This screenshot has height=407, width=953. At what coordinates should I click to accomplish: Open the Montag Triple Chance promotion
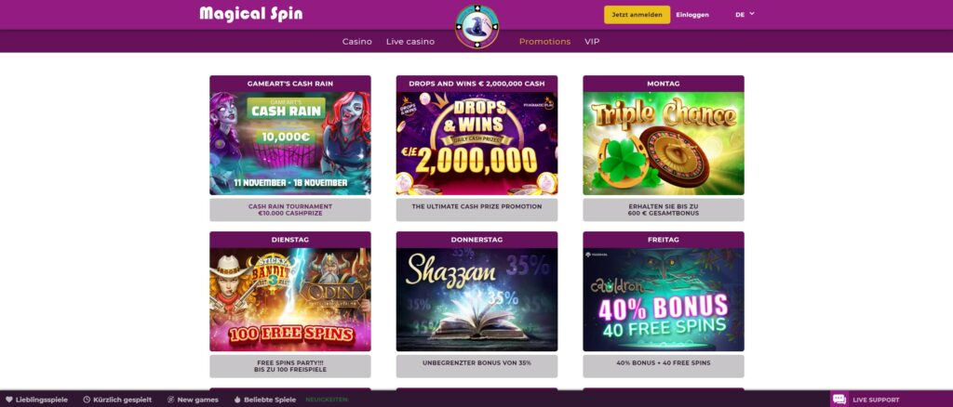[x=663, y=143]
